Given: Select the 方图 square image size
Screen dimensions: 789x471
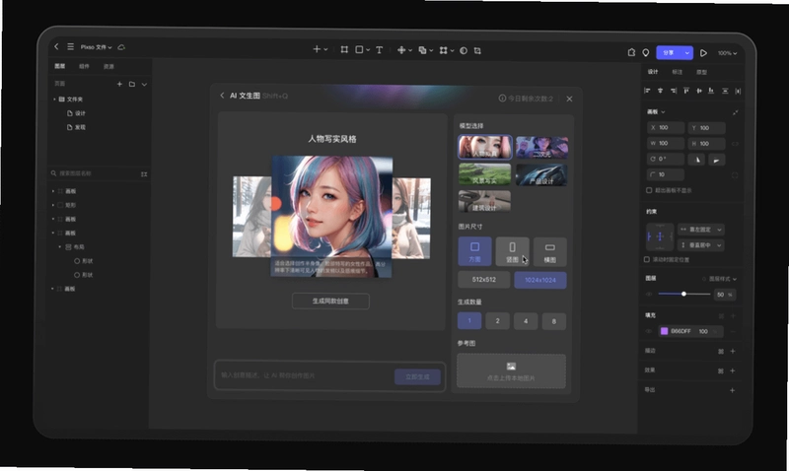Looking at the screenshot, I should [474, 251].
